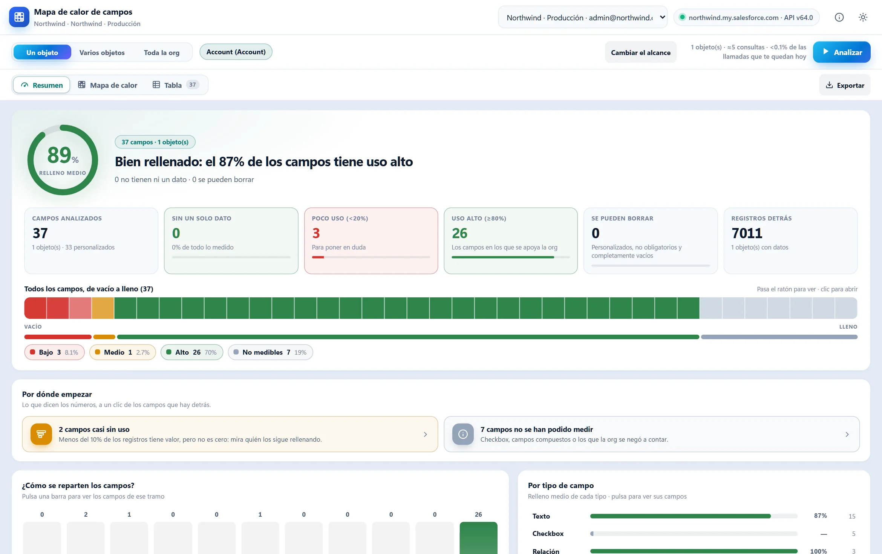This screenshot has width=882, height=554.
Task: Toggle the sun theme icon
Action: point(863,17)
